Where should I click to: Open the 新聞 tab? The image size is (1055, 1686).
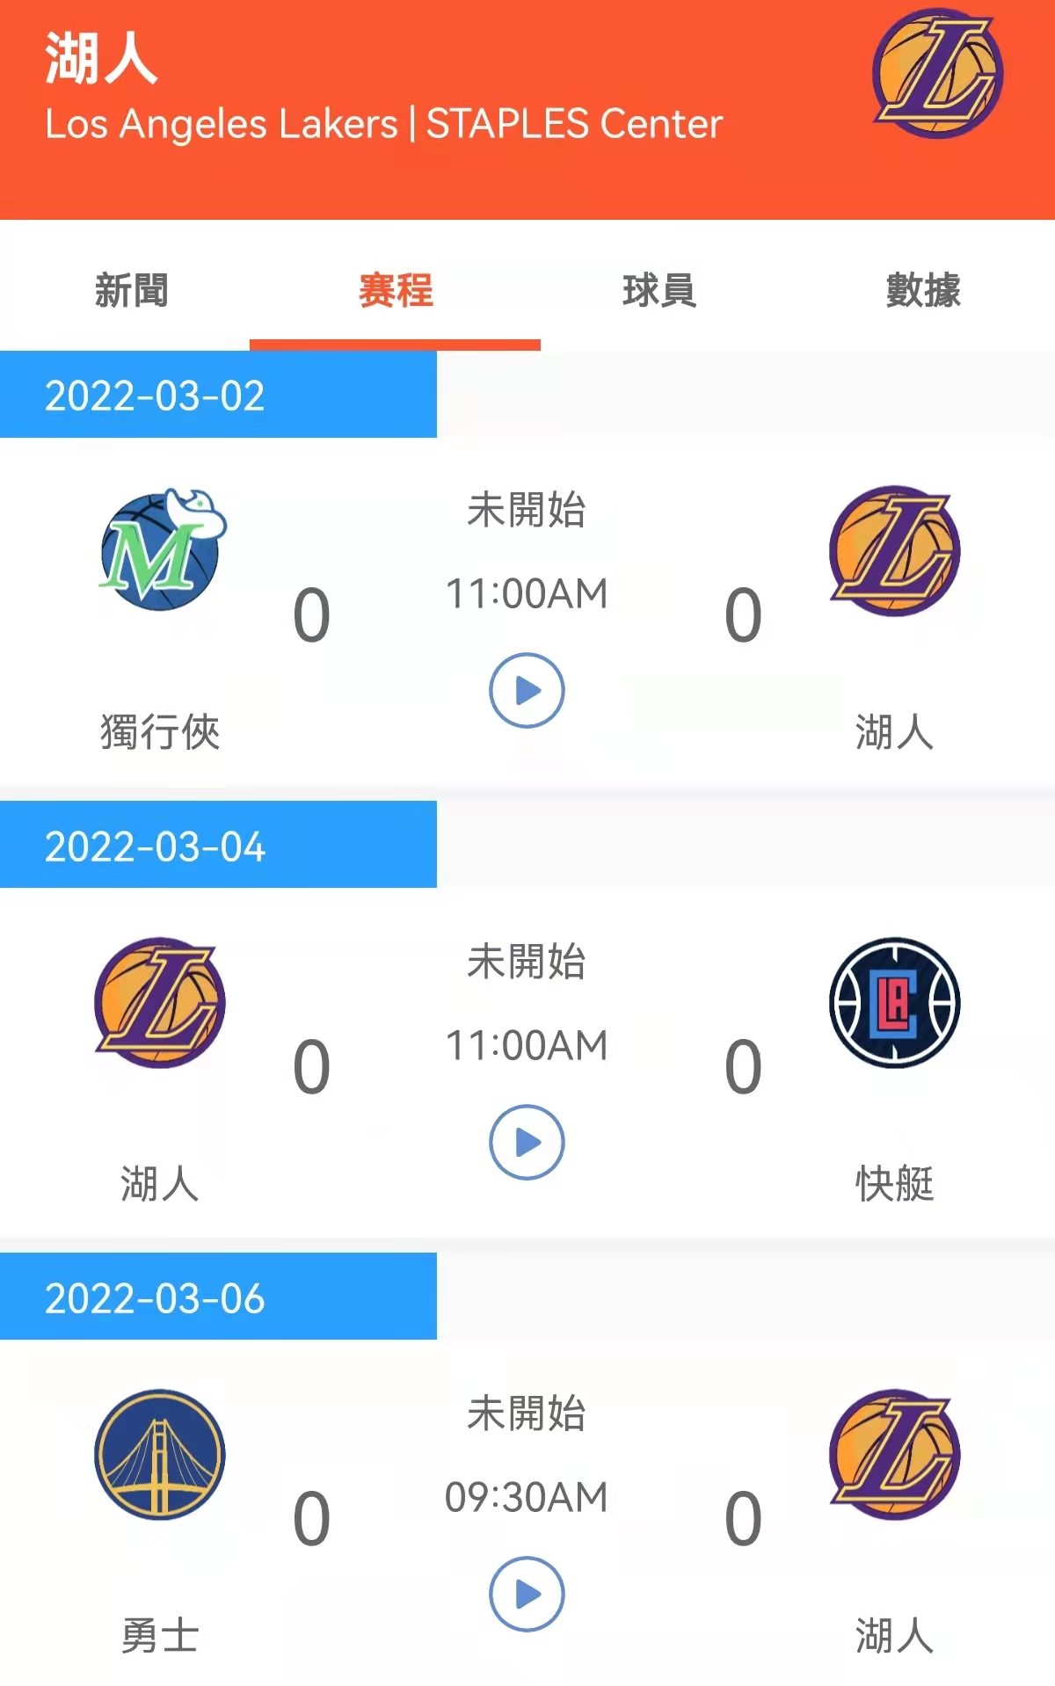click(131, 290)
